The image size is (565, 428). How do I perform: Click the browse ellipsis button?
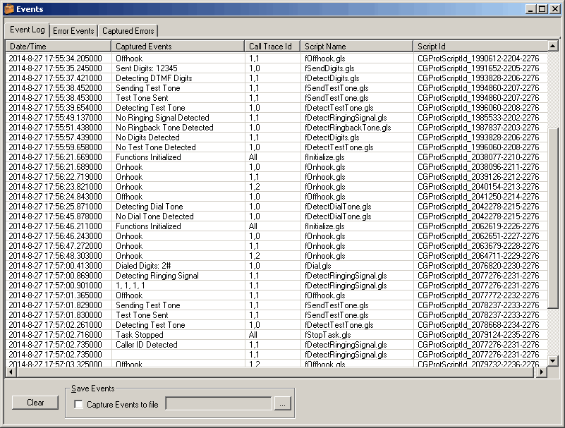pyautogui.click(x=281, y=404)
